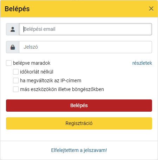Toggle más eszközökön illetve böngészőkben checkbox
Viewport: 158px width, 160px height.
[16, 89]
